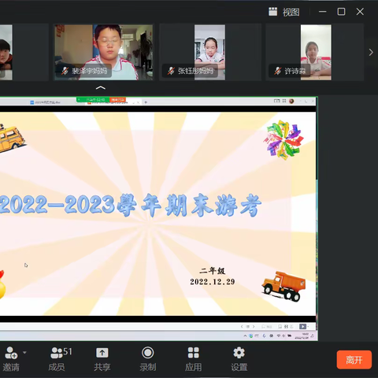
Task: Open new tab with plus in shared window
Action: click(x=146, y=102)
